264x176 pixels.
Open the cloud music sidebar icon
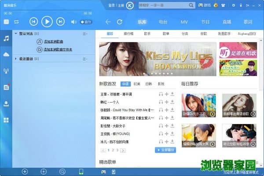point(6,54)
